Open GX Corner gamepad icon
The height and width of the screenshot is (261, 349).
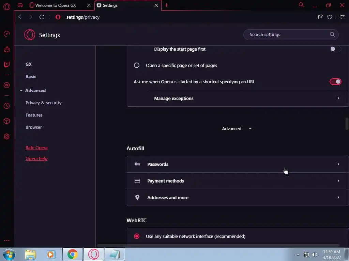pyautogui.click(x=20, y=5)
